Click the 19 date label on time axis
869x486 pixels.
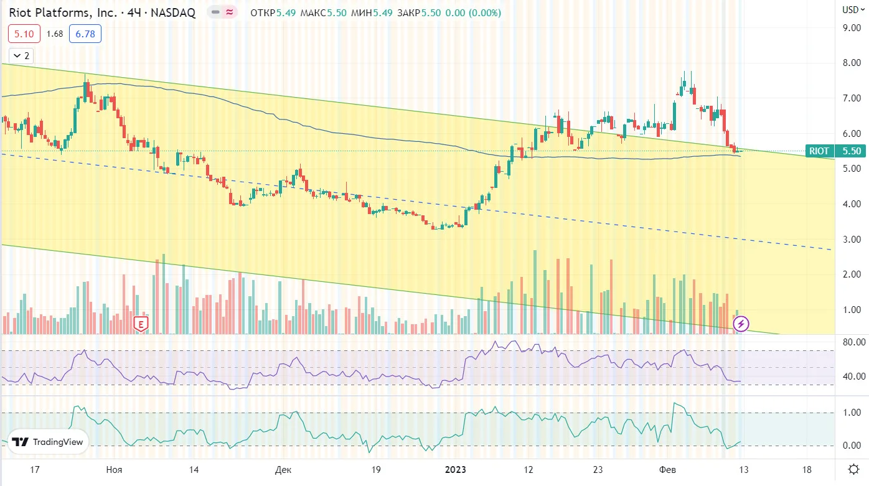click(375, 469)
